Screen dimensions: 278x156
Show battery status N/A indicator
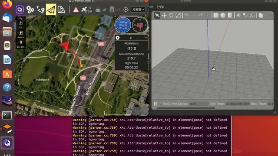point(115,10)
